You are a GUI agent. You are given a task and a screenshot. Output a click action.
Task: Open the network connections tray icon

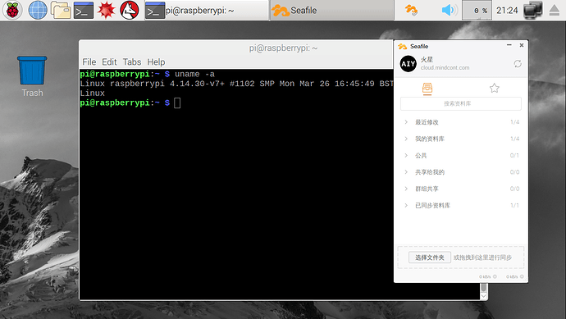533,10
